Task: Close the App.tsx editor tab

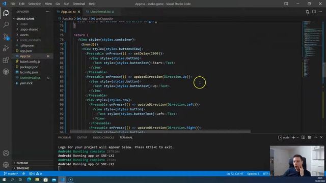Action: point(79,12)
